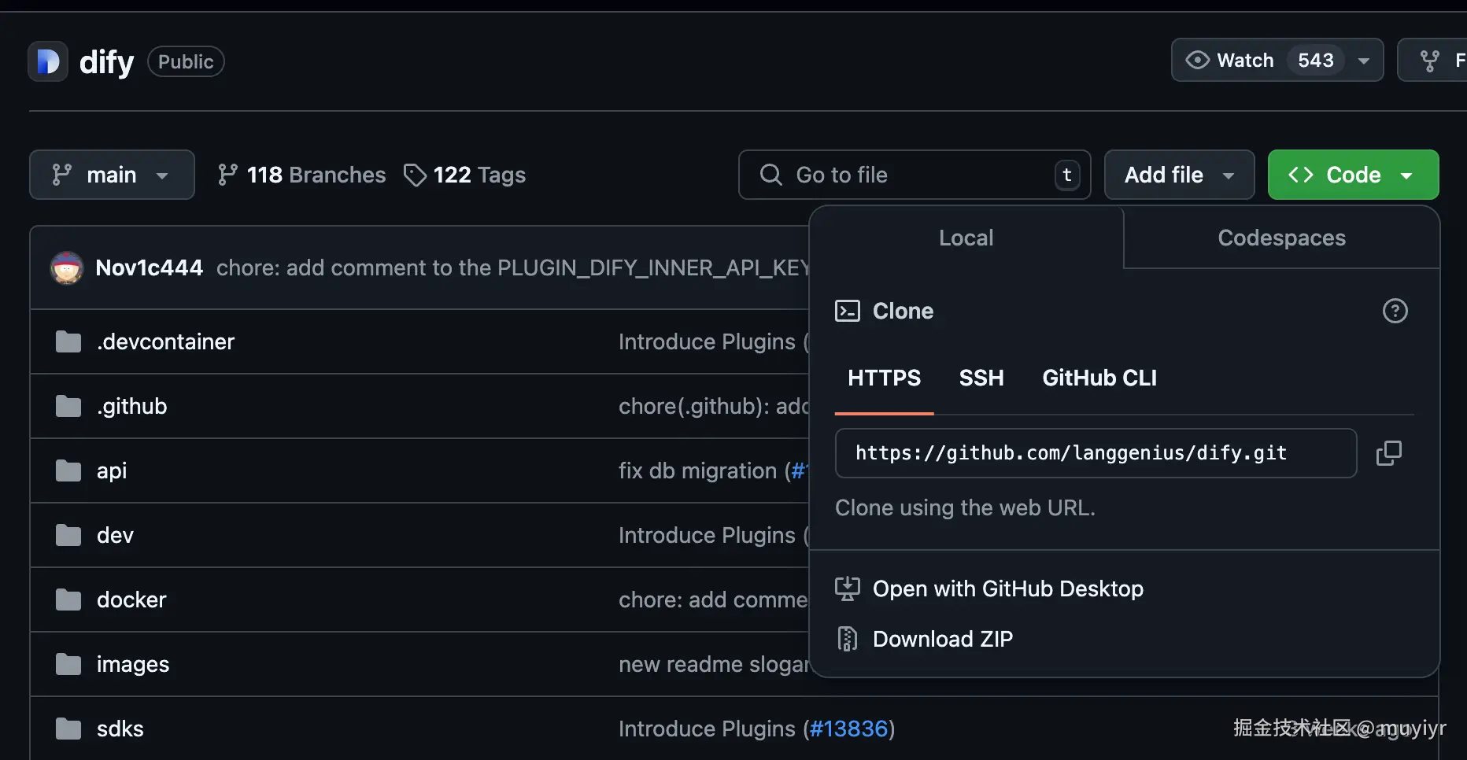Click Nov1c444's avatar image

pyautogui.click(x=67, y=268)
